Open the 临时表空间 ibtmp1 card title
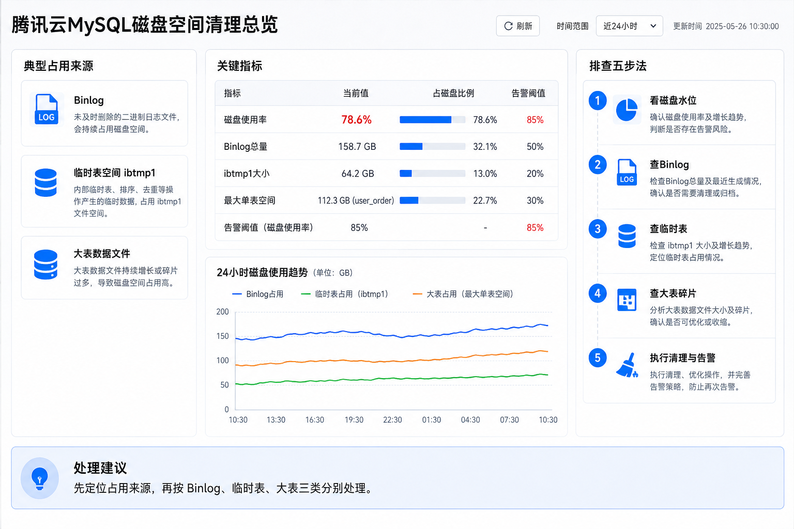 (x=115, y=173)
